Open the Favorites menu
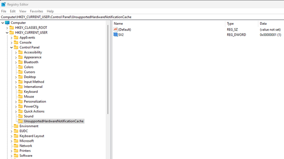 (x=36, y=11)
